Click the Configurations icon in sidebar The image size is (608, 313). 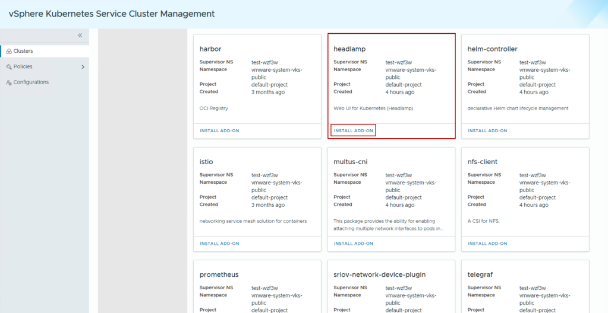tap(9, 82)
